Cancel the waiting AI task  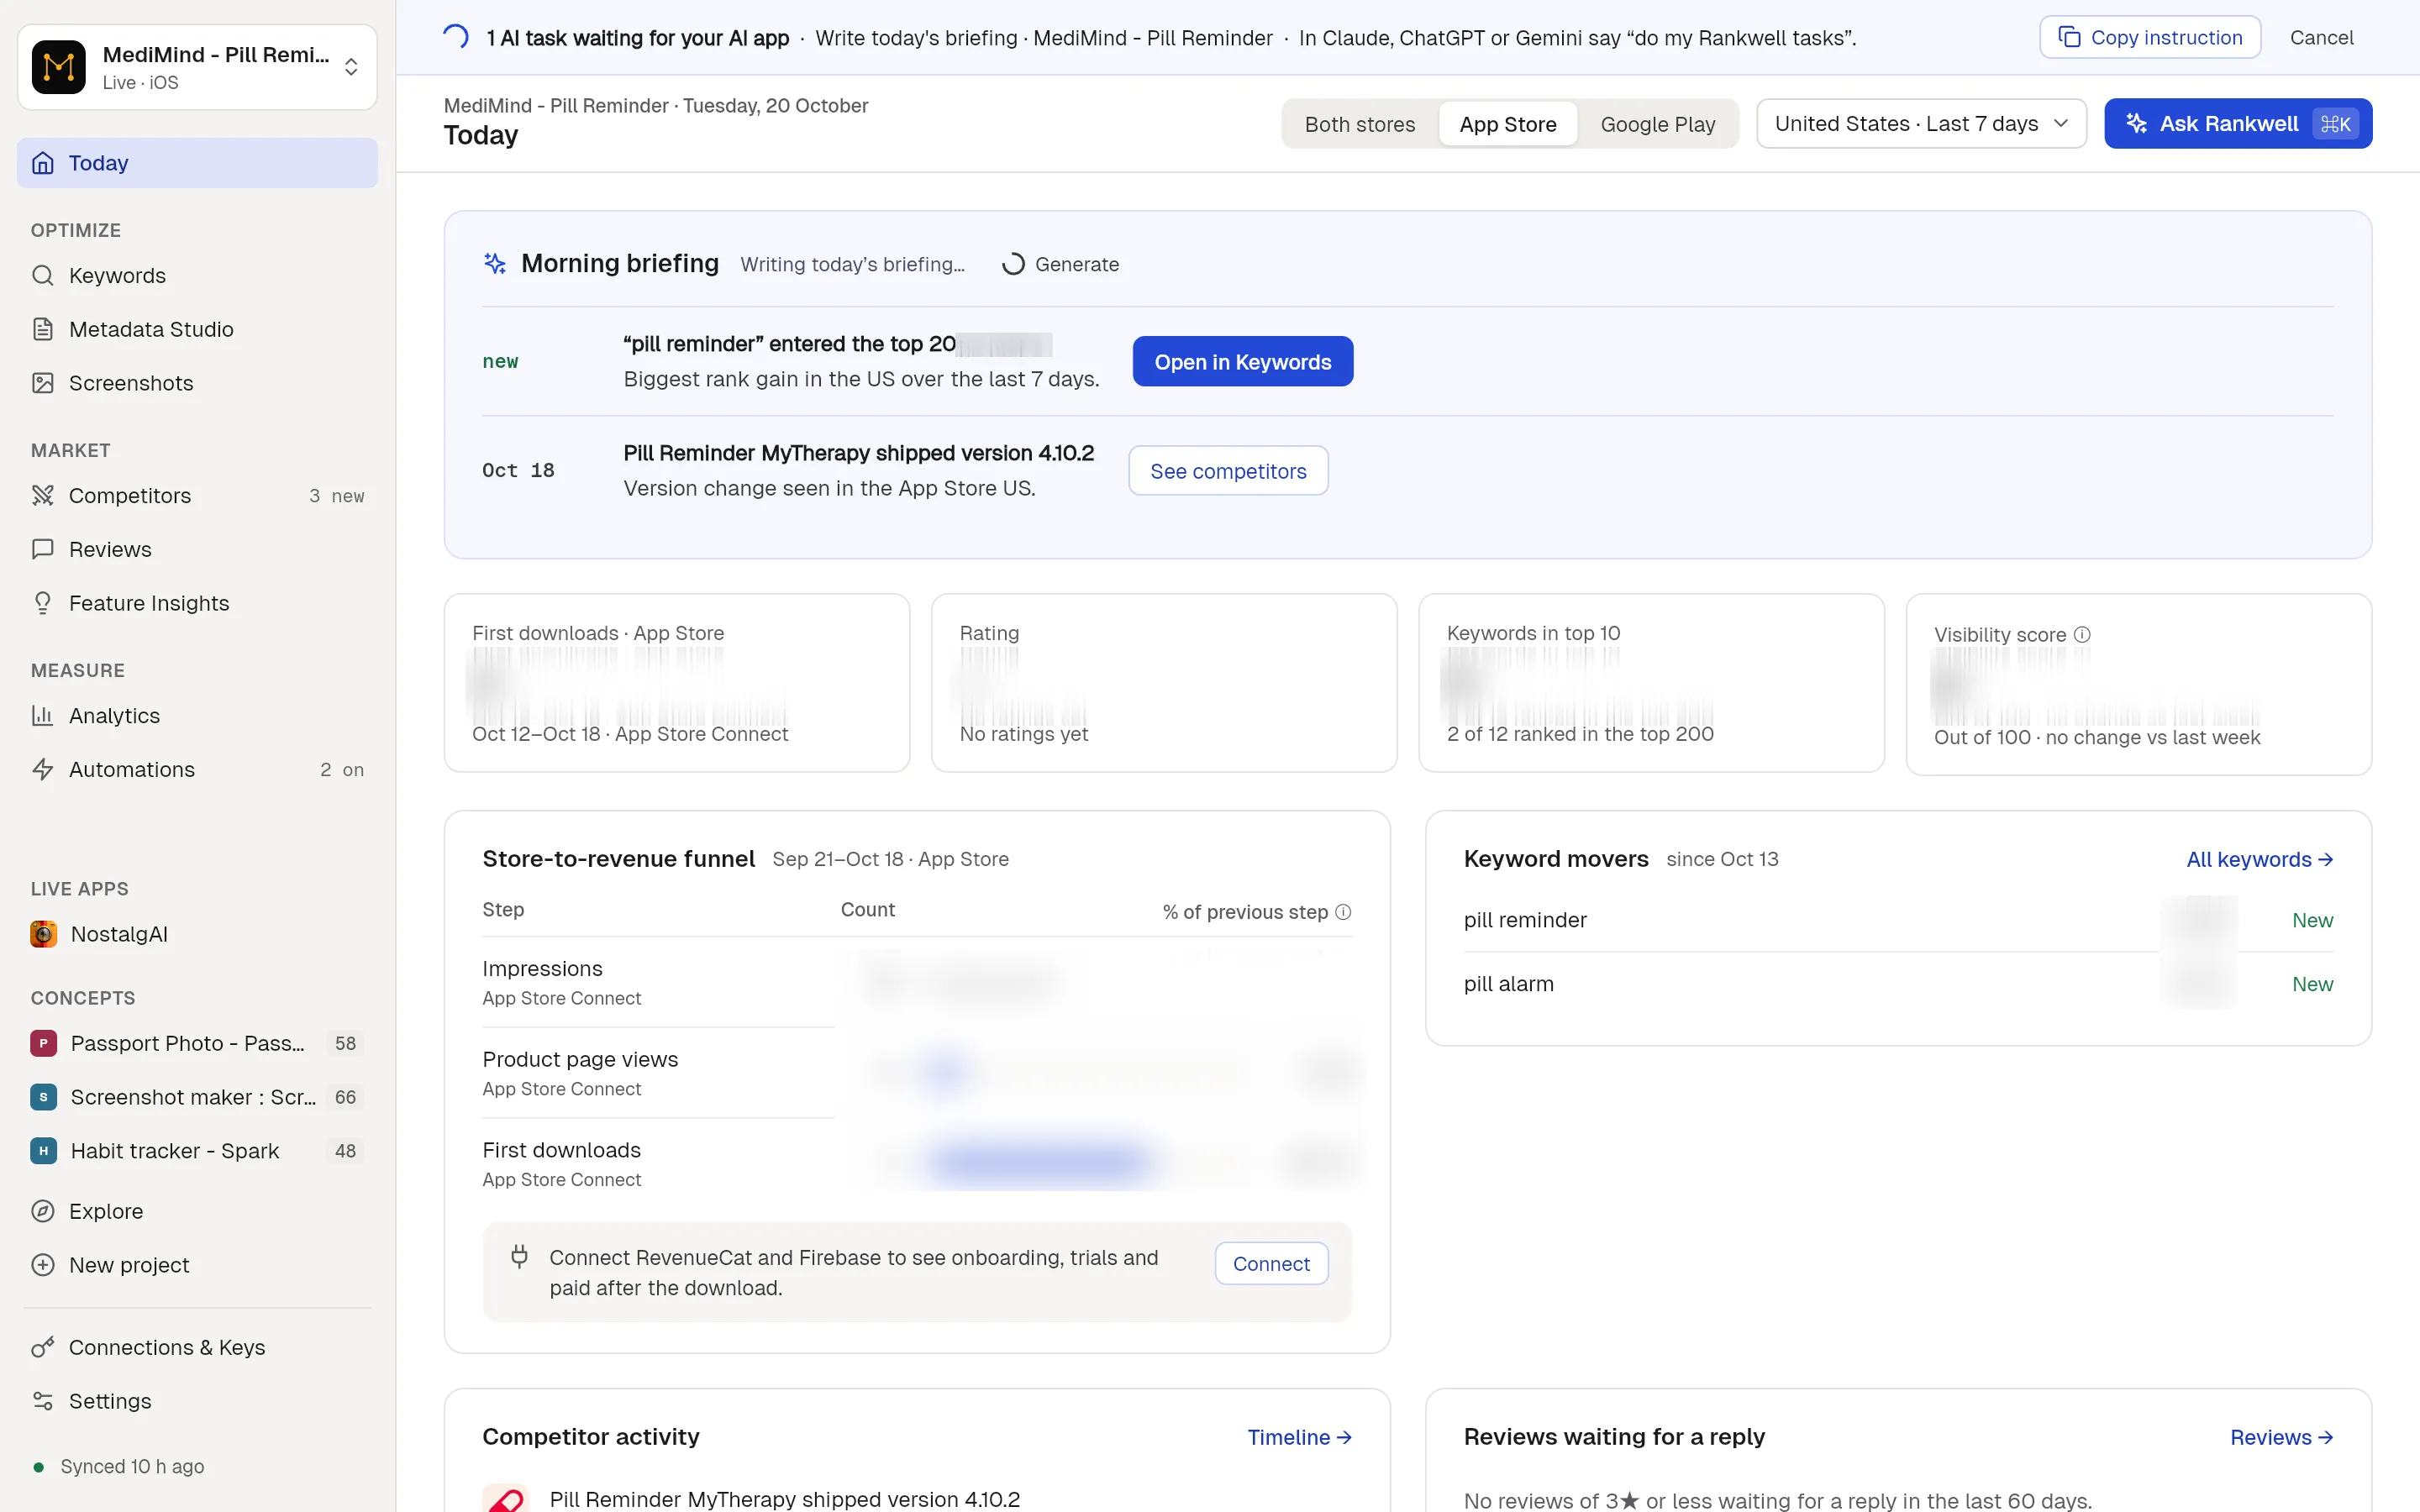click(2321, 38)
